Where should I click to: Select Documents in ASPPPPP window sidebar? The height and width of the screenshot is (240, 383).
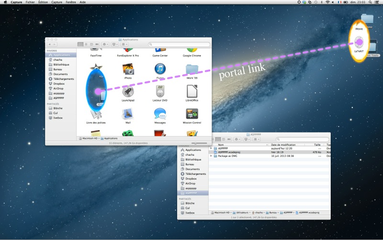[x=193, y=169]
